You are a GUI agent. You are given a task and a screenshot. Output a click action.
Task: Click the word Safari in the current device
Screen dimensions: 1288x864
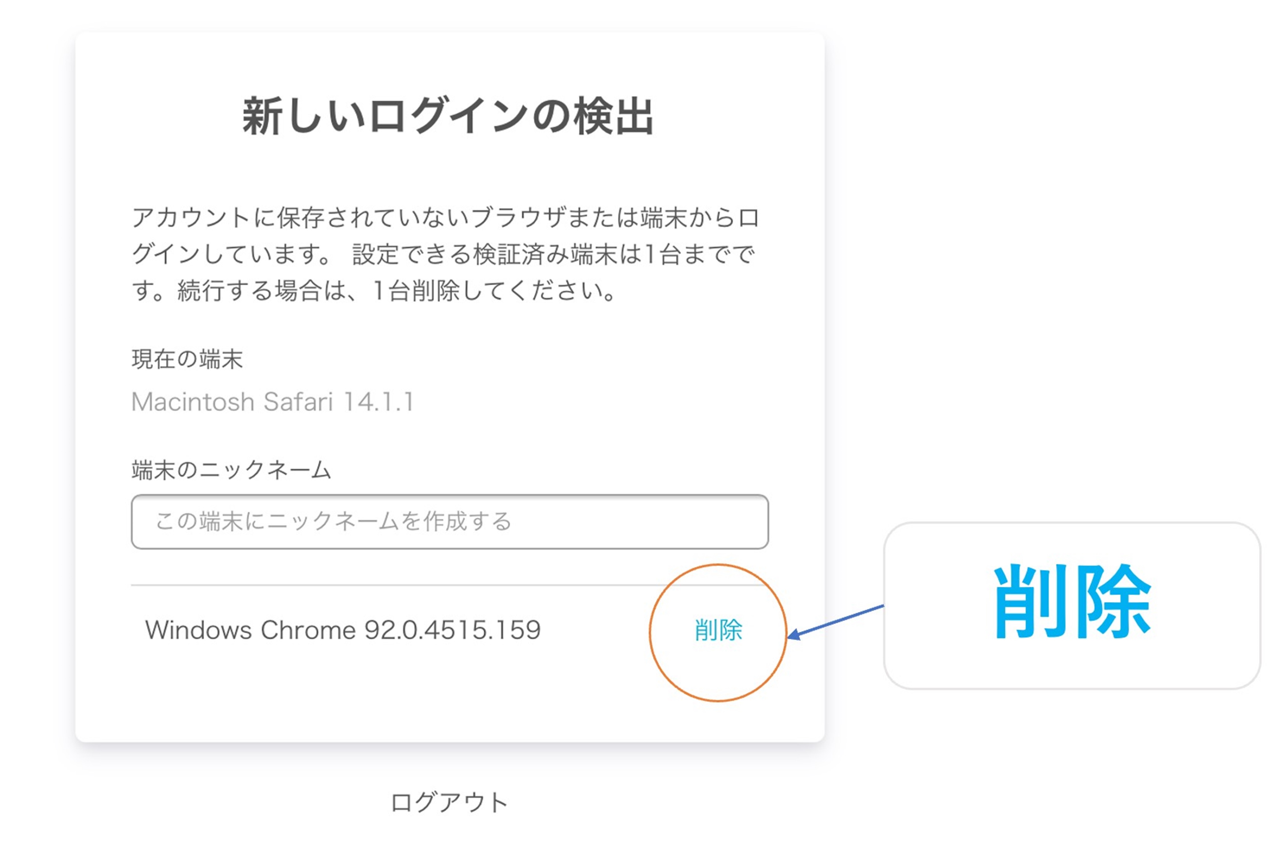click(298, 402)
